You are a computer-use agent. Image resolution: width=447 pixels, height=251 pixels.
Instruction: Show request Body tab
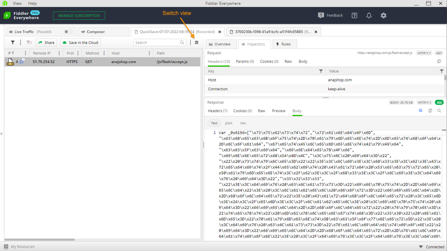pos(303,61)
